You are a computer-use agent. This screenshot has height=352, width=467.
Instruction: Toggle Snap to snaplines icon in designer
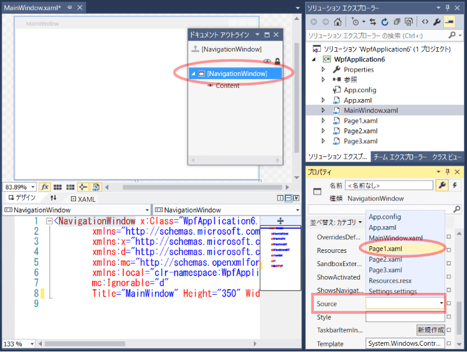(83, 187)
